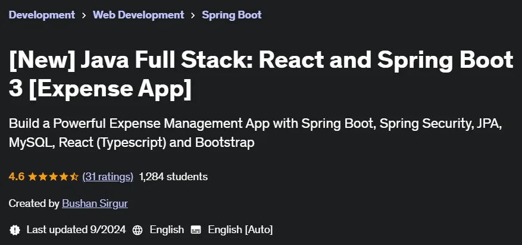Click the 4.6 rating score
This screenshot has height=245, width=522.
point(17,177)
